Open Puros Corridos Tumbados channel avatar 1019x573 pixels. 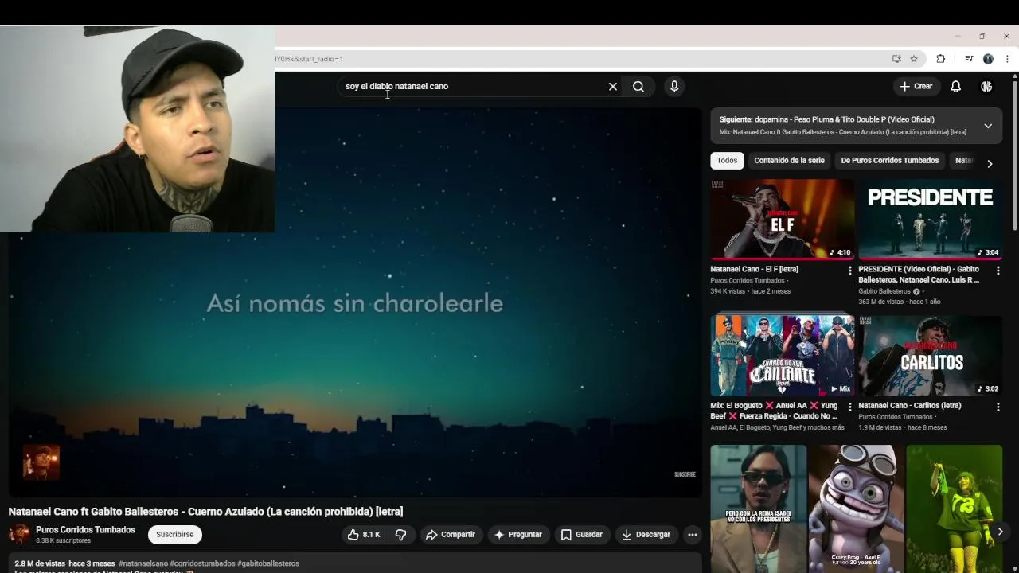[19, 534]
